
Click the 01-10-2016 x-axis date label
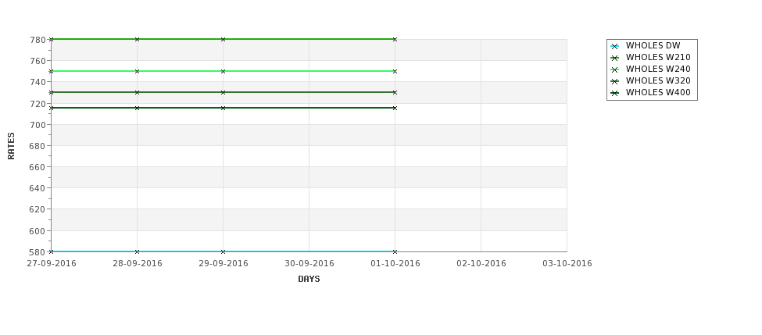pyautogui.click(x=395, y=264)
